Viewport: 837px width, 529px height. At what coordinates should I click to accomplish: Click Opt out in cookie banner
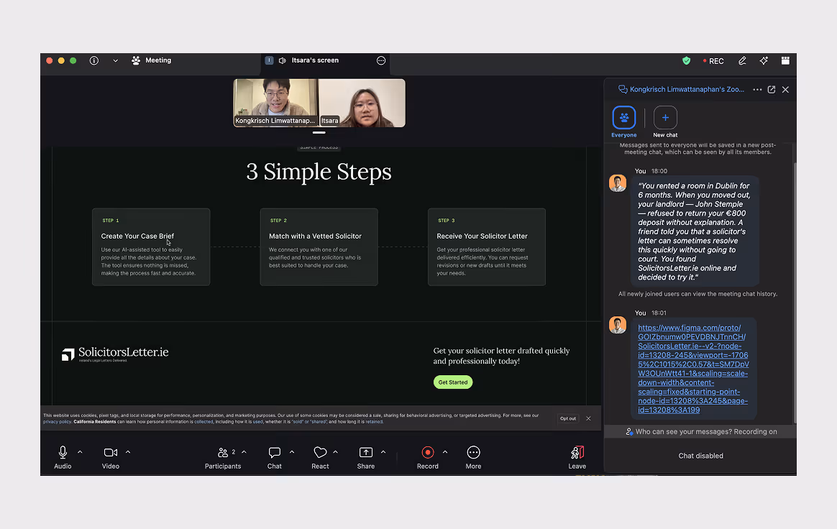coord(568,418)
